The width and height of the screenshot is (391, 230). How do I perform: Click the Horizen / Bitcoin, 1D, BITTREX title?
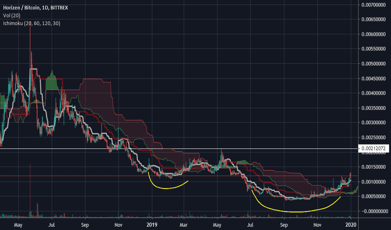(x=35, y=8)
